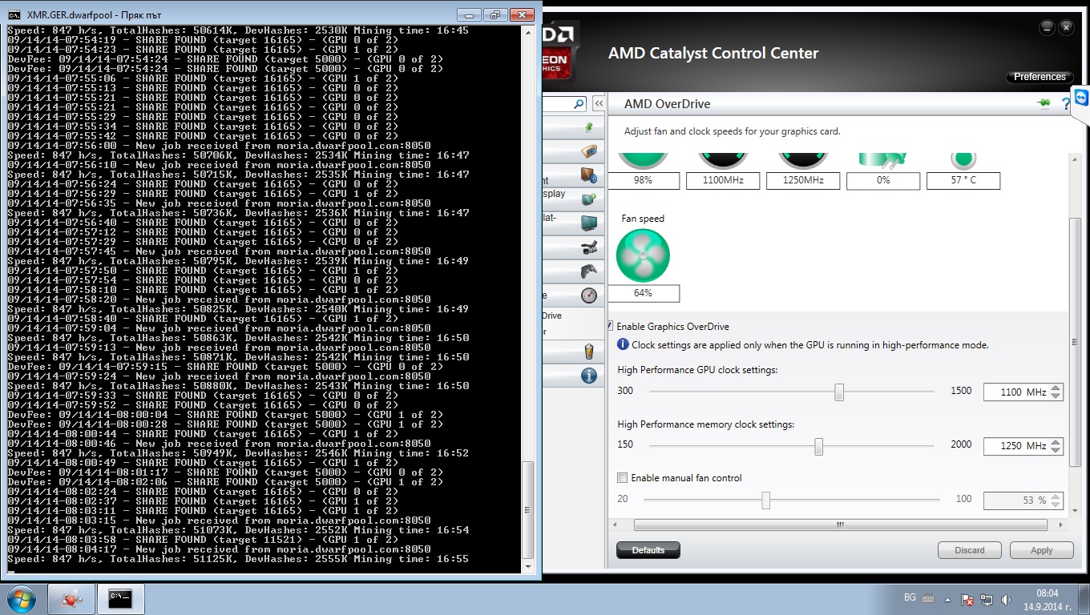Enable manual fan control checkbox

623,478
